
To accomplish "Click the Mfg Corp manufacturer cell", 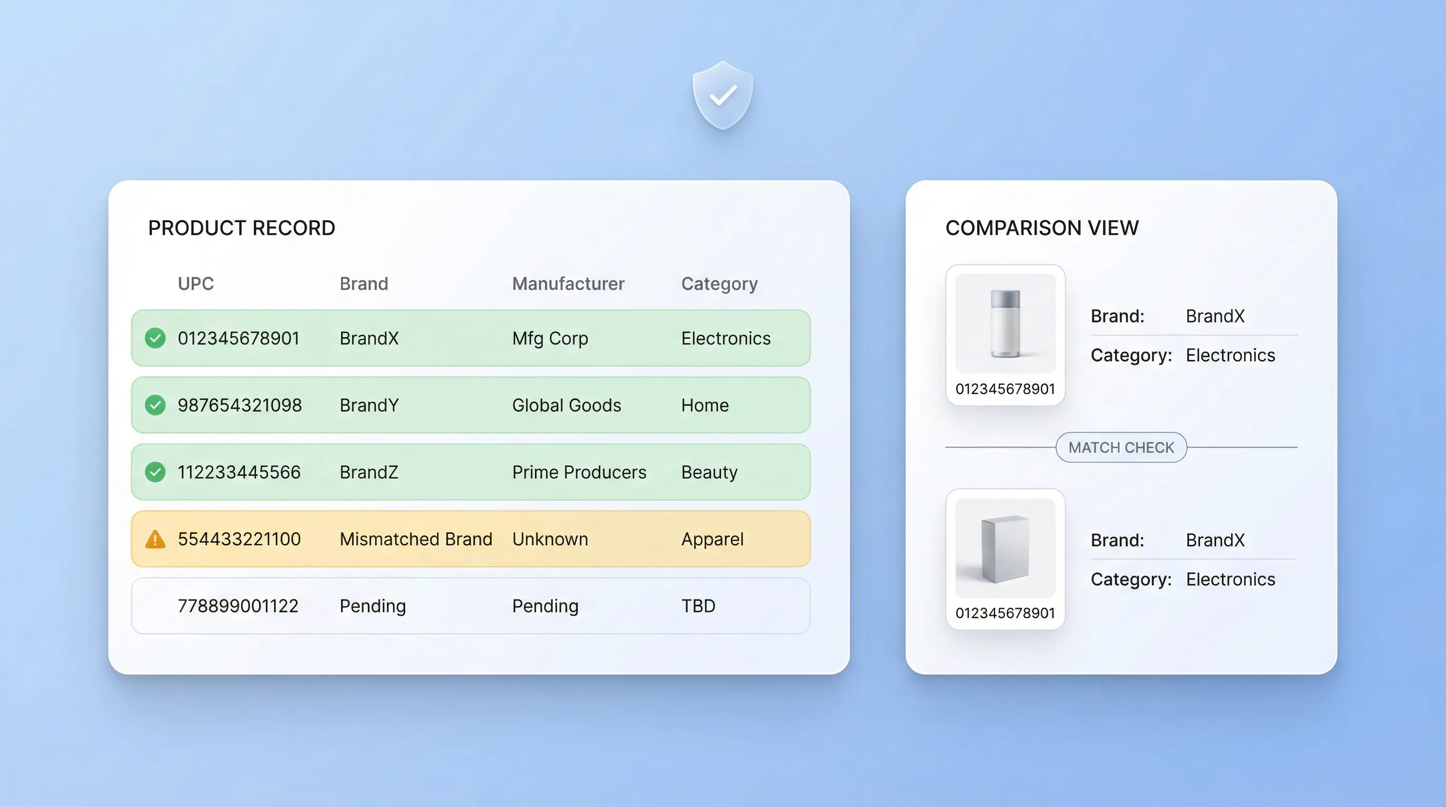I will click(x=550, y=338).
